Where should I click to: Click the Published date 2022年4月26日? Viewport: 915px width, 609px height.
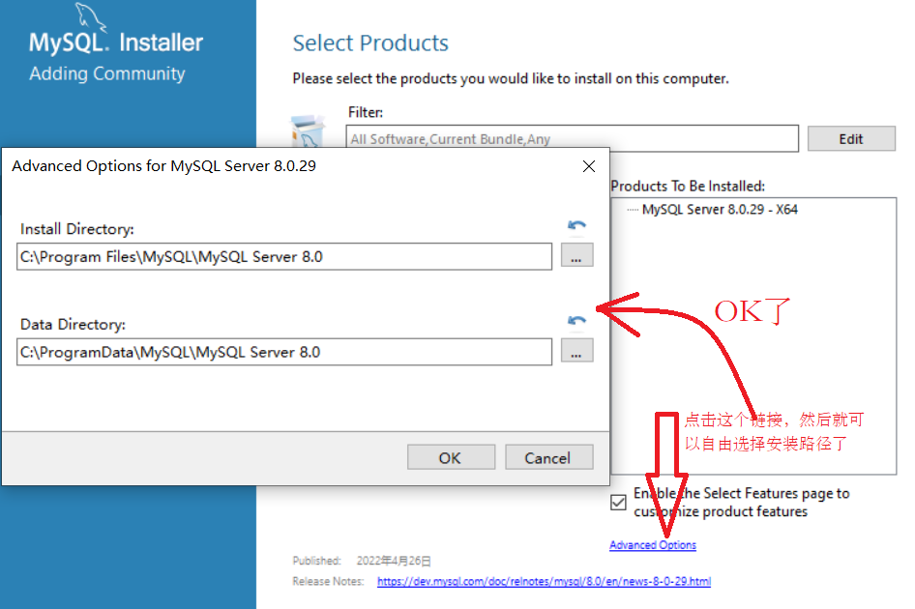394,561
